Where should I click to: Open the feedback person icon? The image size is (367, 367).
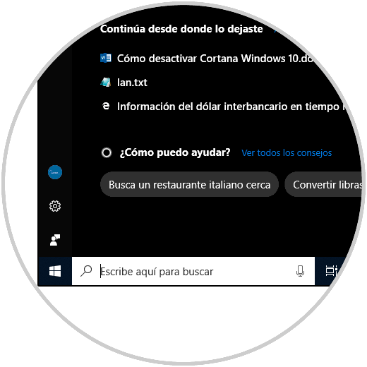[x=55, y=240]
